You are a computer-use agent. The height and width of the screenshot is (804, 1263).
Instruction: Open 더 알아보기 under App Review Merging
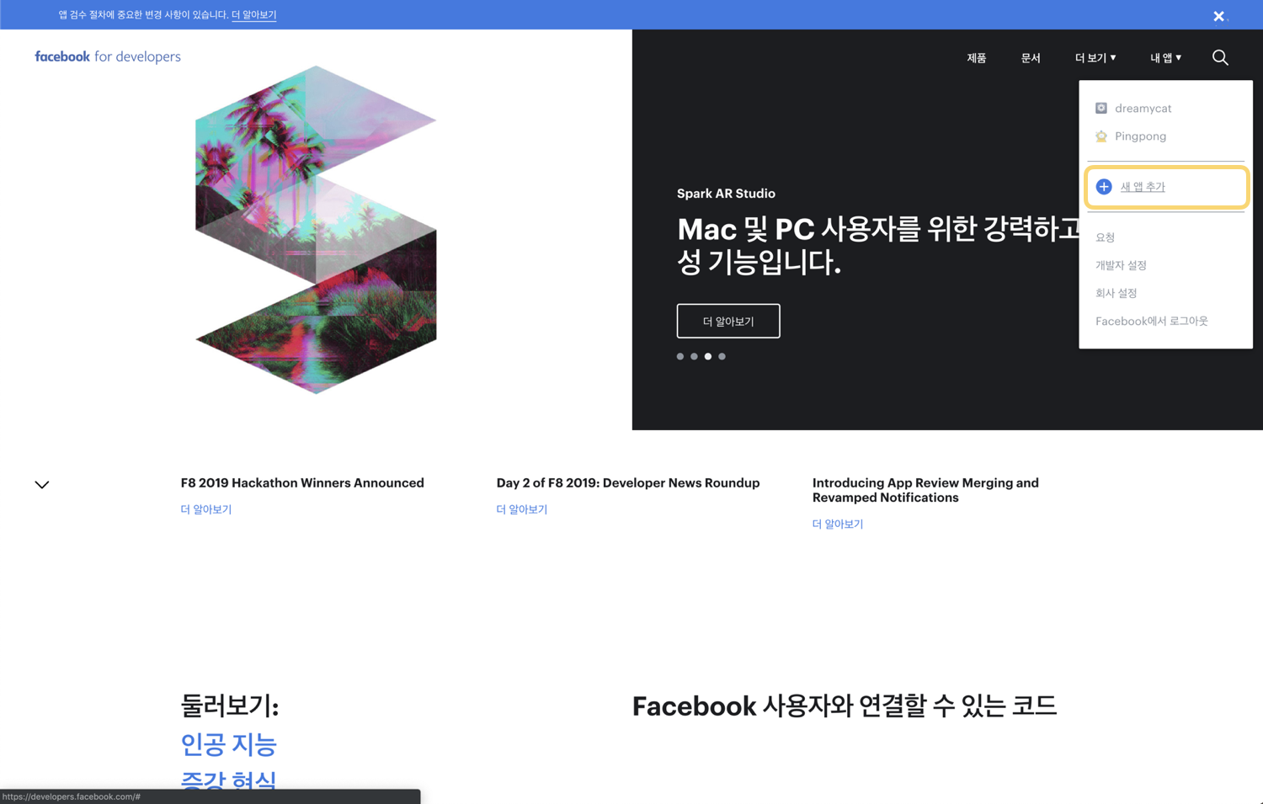(x=837, y=524)
